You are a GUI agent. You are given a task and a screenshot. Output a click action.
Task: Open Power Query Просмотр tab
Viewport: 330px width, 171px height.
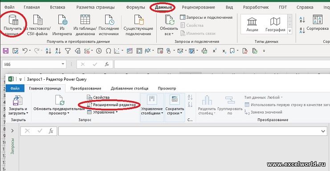[167, 88]
